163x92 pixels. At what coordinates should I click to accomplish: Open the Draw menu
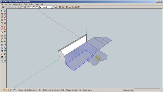(x=21, y=4)
